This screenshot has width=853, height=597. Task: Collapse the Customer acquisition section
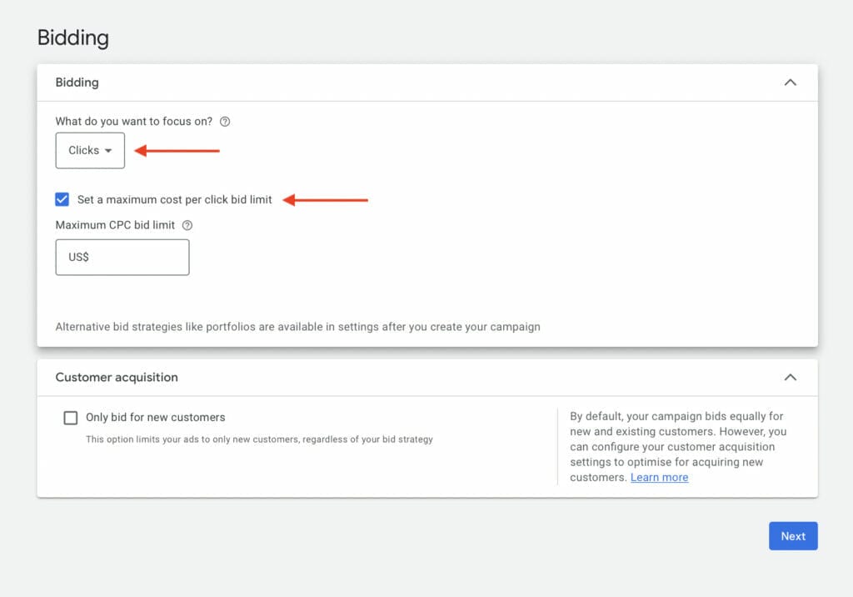click(x=791, y=377)
